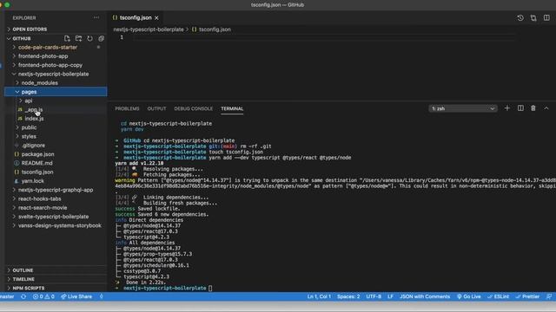
Task: Split the editor to the right
Action: [546, 17]
